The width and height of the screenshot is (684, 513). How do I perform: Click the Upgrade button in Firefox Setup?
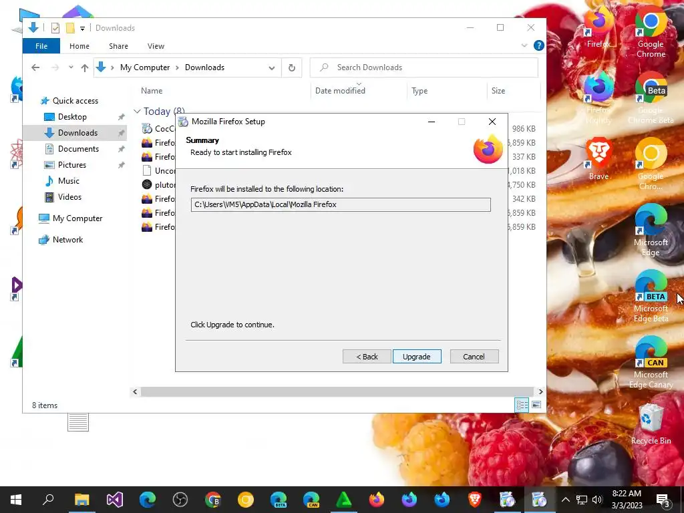pyautogui.click(x=417, y=357)
